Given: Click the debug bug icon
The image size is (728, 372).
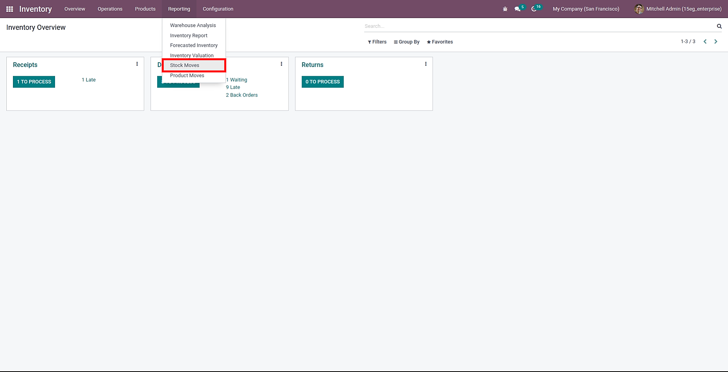Looking at the screenshot, I should tap(505, 9).
